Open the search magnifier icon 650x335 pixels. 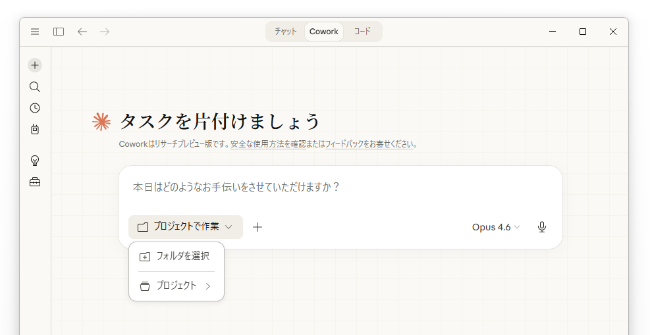35,86
